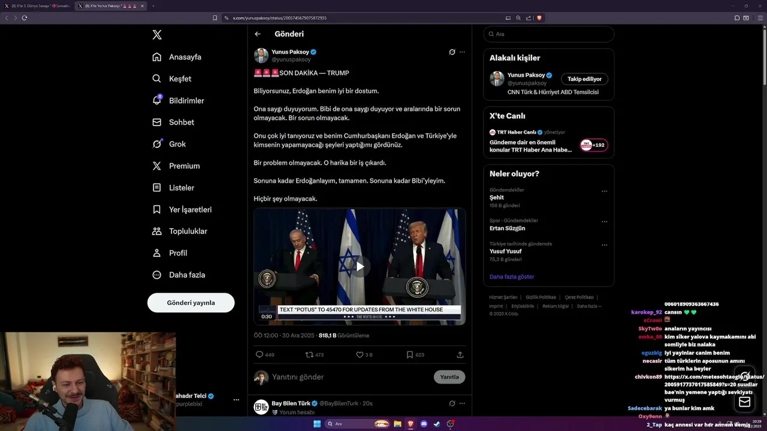Image resolution: width=767 pixels, height=431 pixels.
Task: Open the more options menu on Yunus Paksoy's post
Action: click(x=462, y=52)
